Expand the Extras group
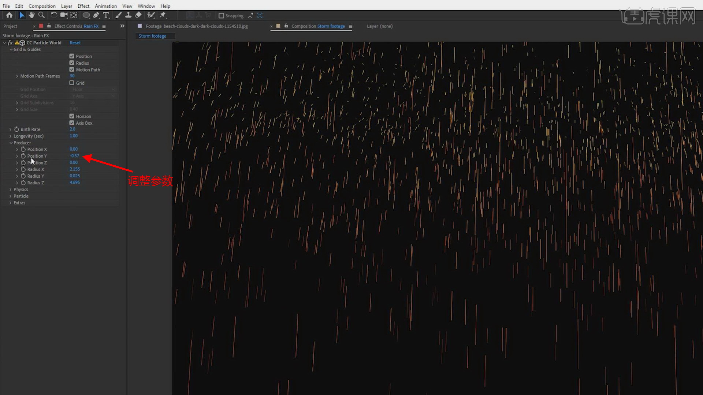The width and height of the screenshot is (703, 395). click(x=10, y=203)
